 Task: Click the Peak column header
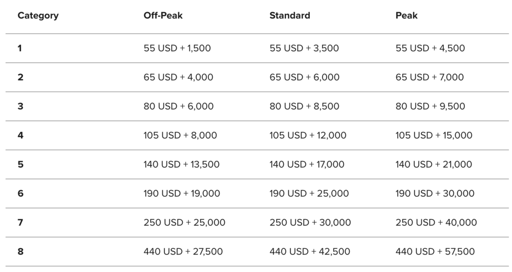407,15
